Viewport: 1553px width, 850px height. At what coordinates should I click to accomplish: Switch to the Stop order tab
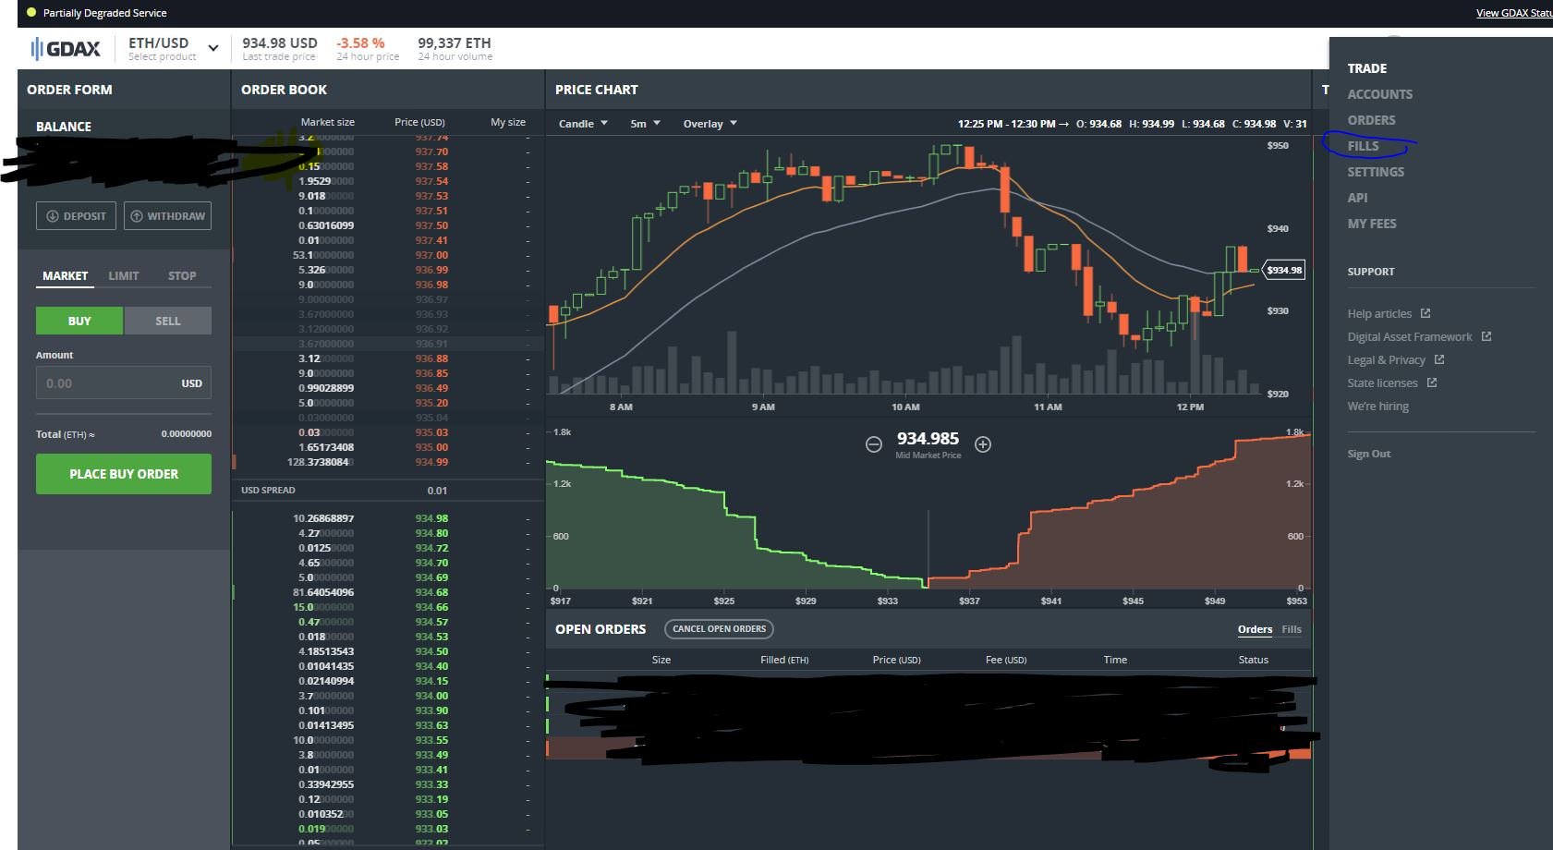pos(182,276)
